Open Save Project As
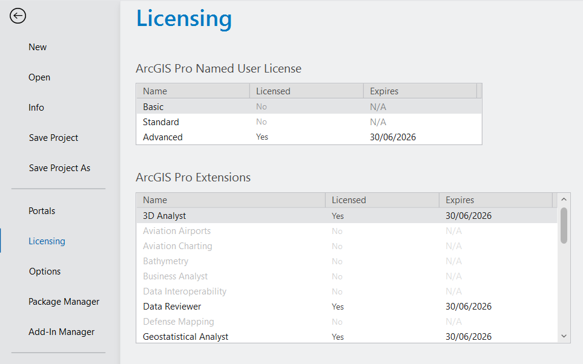This screenshot has height=364, width=583. pos(59,167)
